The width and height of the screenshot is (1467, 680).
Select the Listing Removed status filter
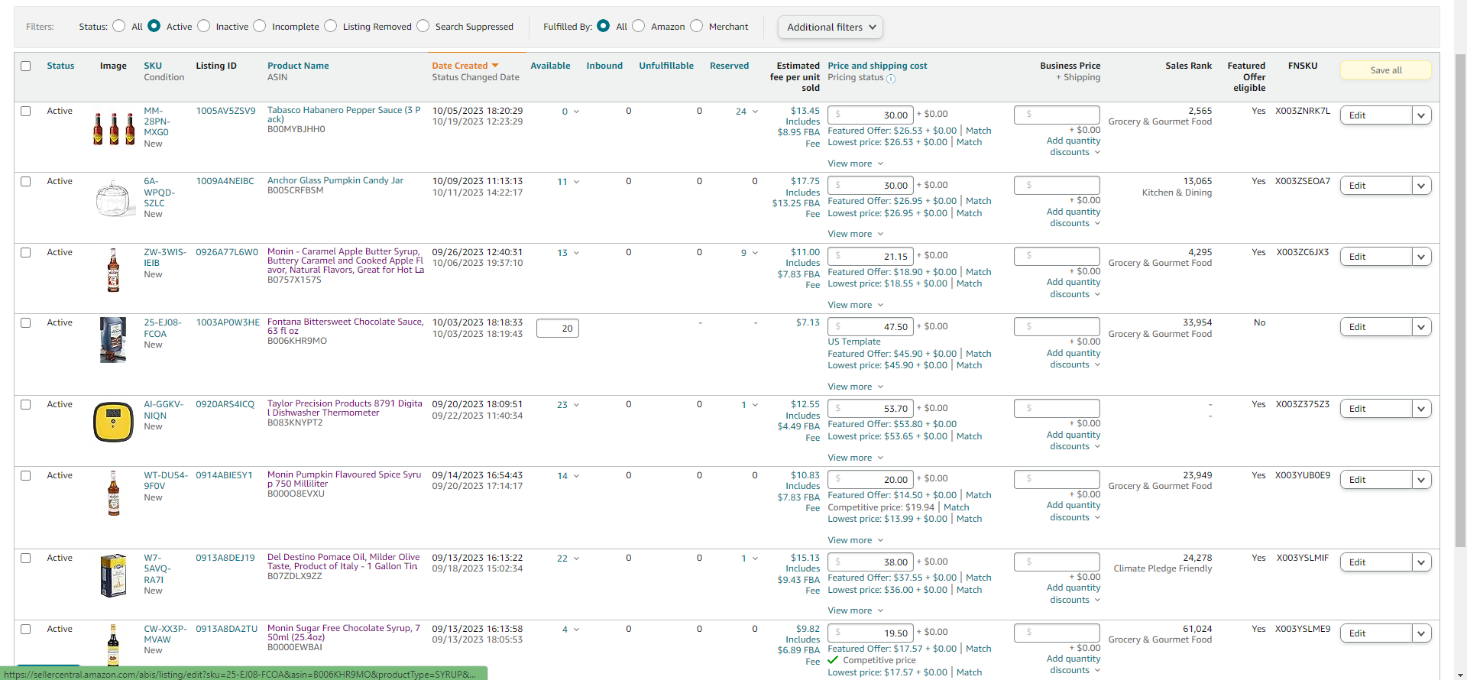[x=331, y=26]
